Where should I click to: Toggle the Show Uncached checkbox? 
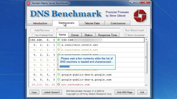125,35
